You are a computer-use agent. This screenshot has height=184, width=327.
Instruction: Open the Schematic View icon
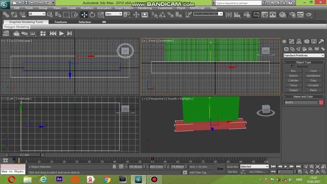tap(273, 15)
